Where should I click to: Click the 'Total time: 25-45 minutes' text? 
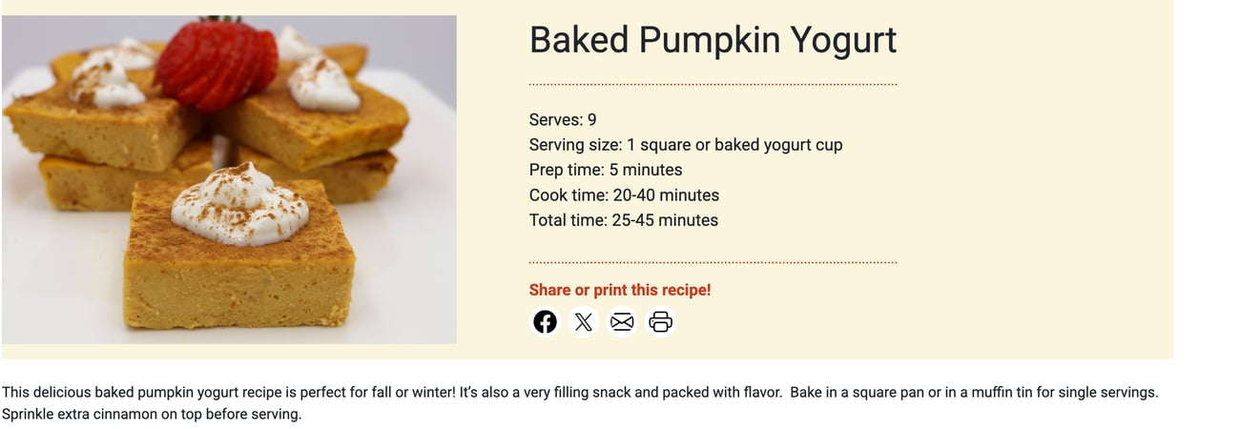(624, 220)
